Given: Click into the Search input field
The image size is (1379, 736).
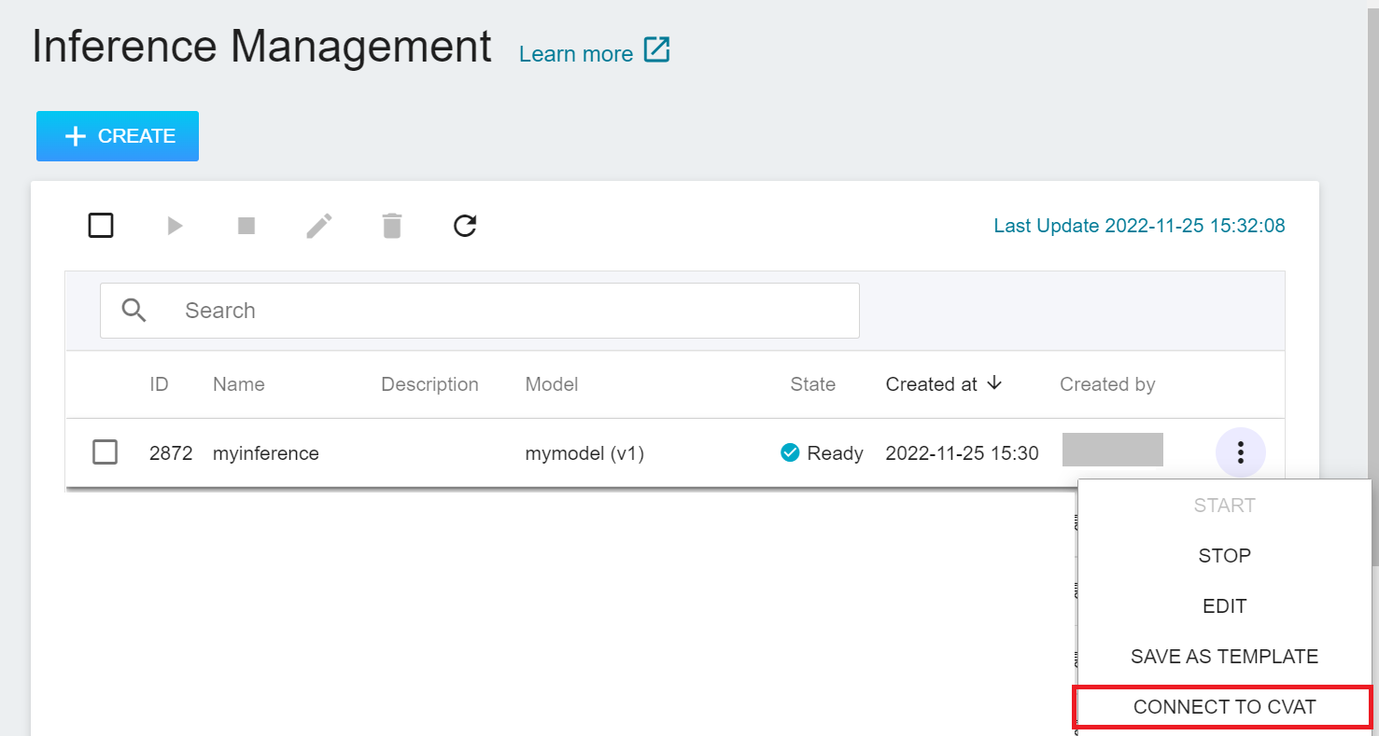Looking at the screenshot, I should [514, 311].
